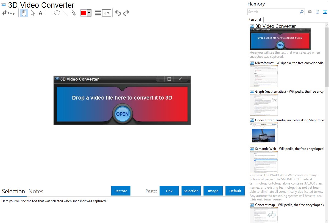
Task: Undo the last edit
Action: click(118, 13)
